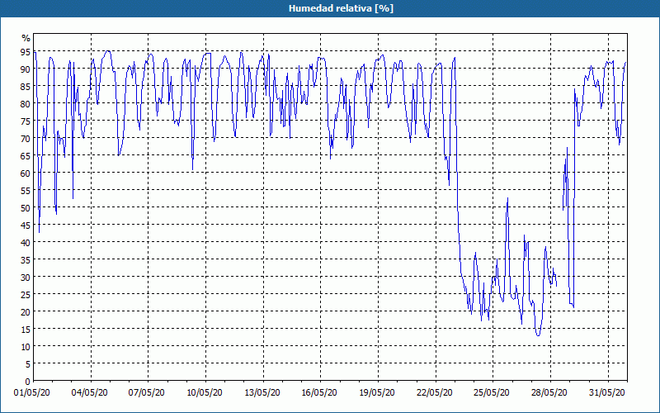Click the x-axis date 10/05/20
Screen dimensions: 660x413
click(205, 392)
